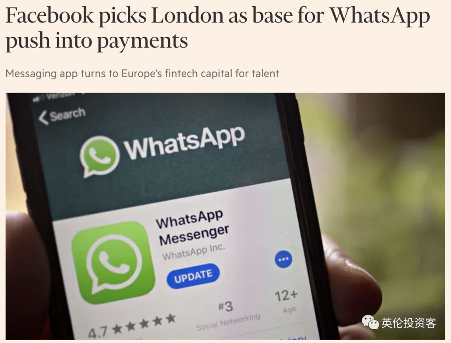
Task: Click the subheading about Europe's fintech capital
Action: click(142, 73)
